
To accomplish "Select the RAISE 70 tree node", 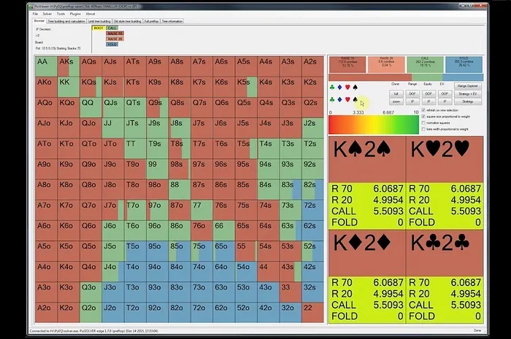I will (115, 34).
